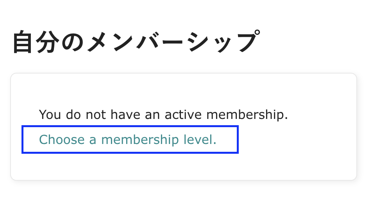Select the word "Choose" in the link
This screenshot has height=205, width=372.
pos(62,140)
